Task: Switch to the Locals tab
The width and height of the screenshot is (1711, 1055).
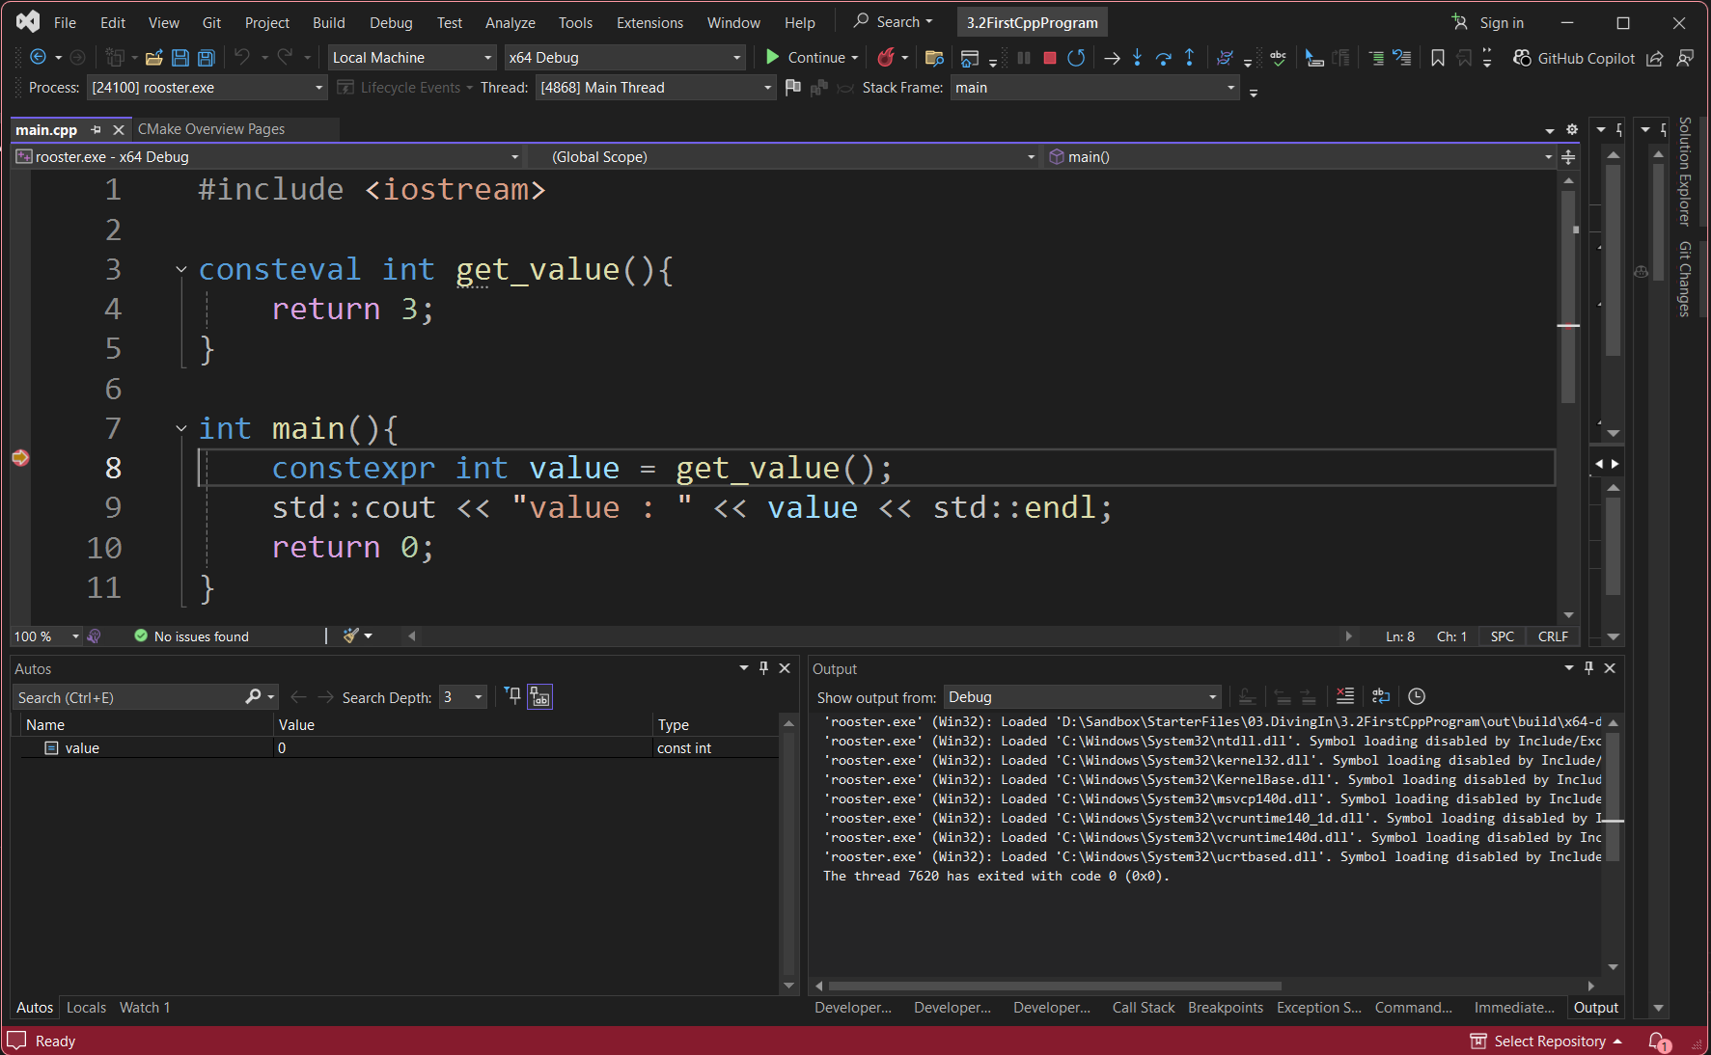Action: click(x=86, y=1008)
